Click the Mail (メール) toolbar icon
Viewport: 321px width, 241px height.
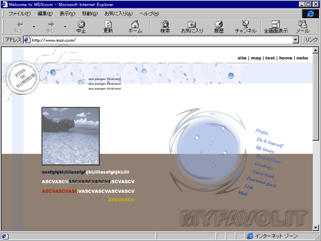tap(302, 27)
